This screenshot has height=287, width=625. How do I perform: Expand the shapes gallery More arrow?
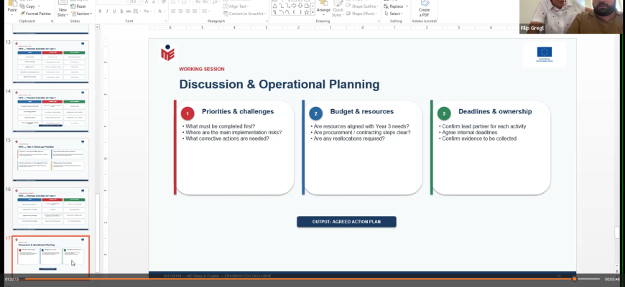(312, 12)
